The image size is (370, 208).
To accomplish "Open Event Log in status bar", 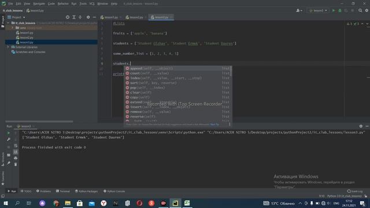I will coord(355,191).
